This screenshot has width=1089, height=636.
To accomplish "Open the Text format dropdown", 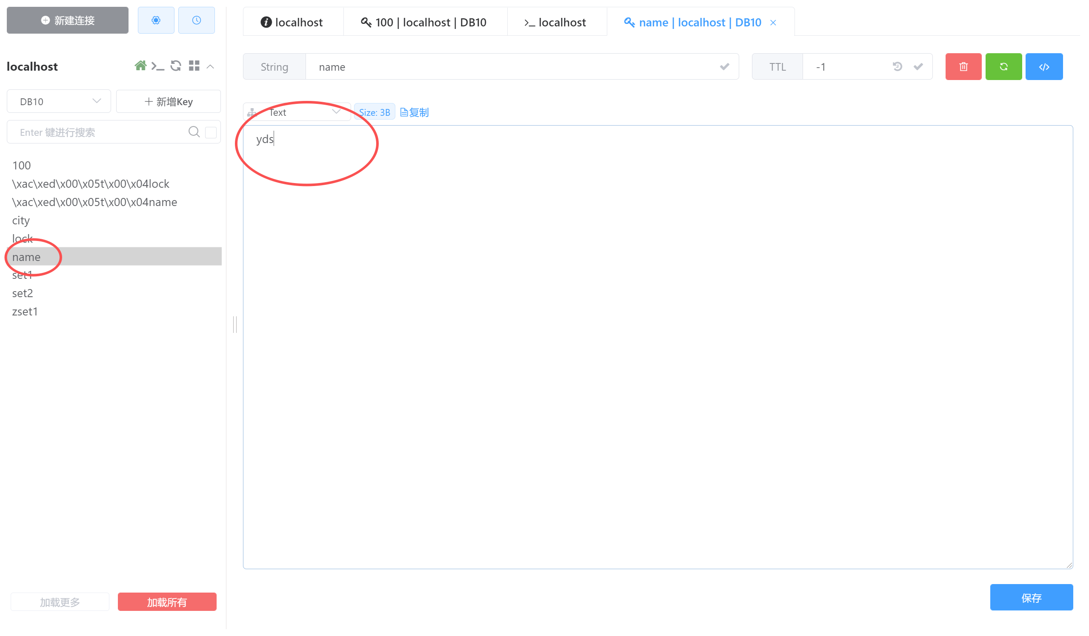I will pyautogui.click(x=297, y=112).
